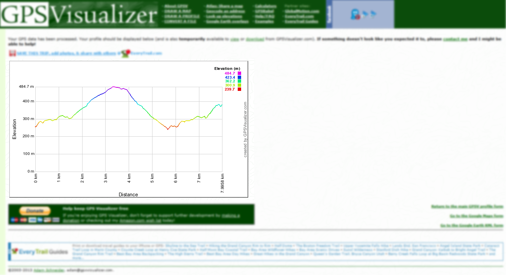
Task: Open the Calculators link
Action: pos(266,6)
